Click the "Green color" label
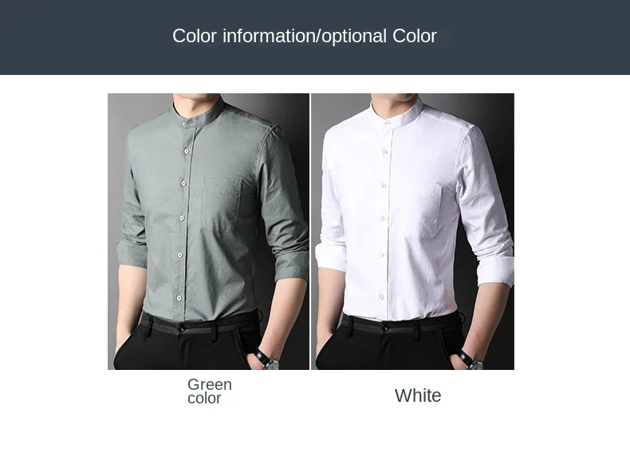The image size is (630, 472). [x=209, y=391]
